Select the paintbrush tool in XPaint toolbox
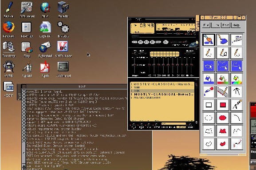 pos(209,40)
